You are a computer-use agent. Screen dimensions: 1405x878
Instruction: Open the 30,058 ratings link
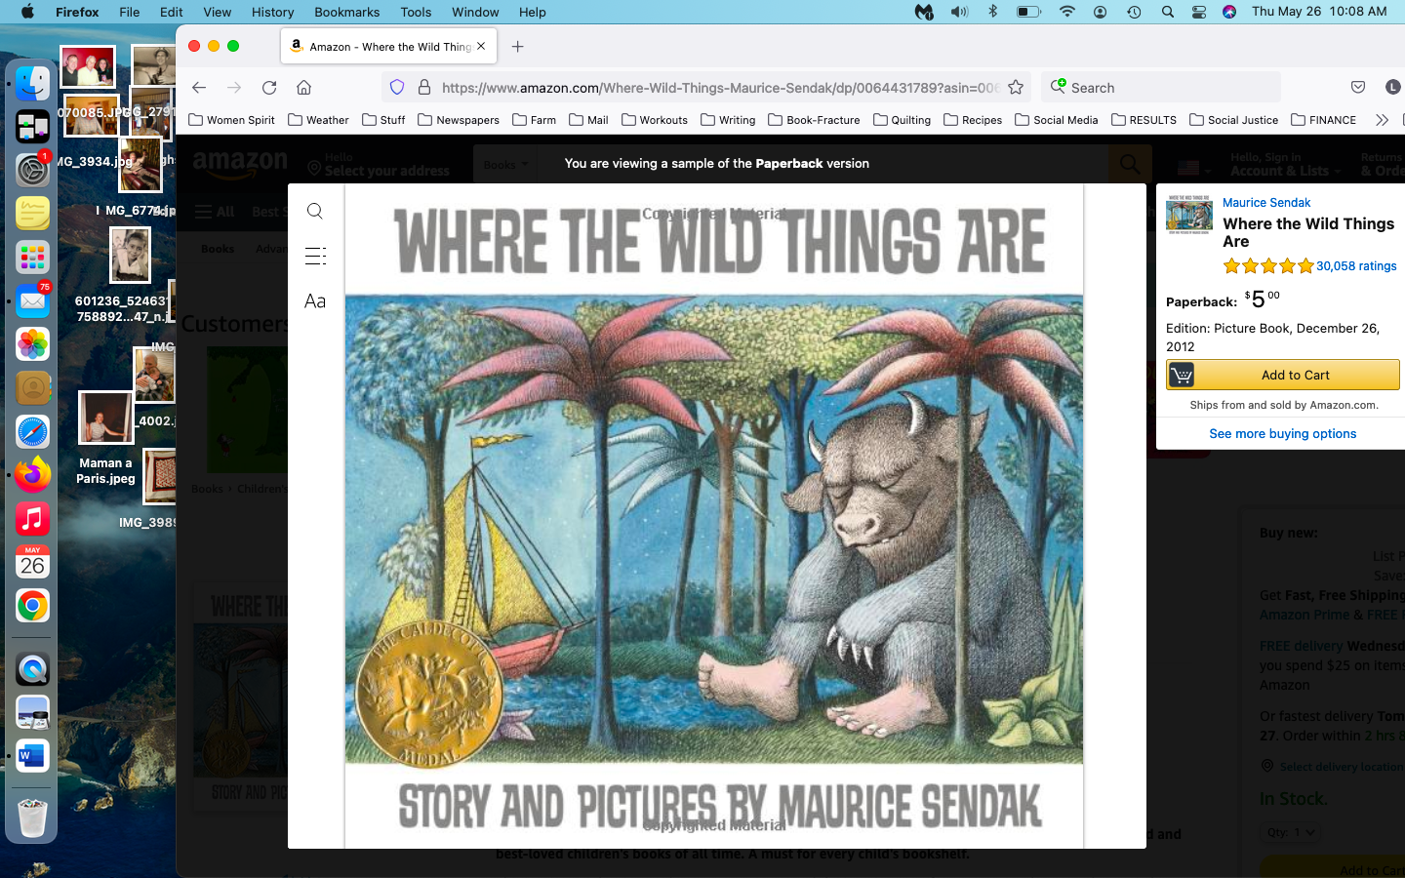click(1356, 265)
